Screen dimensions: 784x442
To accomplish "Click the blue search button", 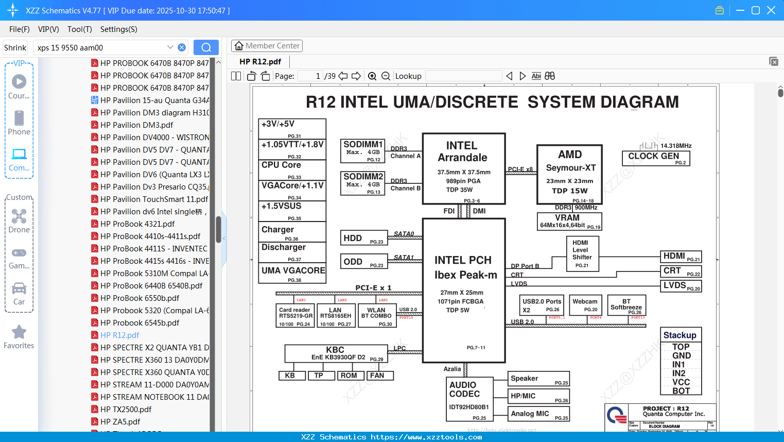I will [206, 47].
